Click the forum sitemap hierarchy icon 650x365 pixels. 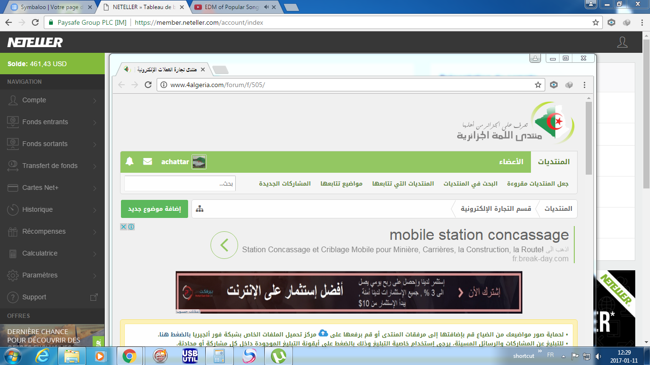click(x=200, y=209)
